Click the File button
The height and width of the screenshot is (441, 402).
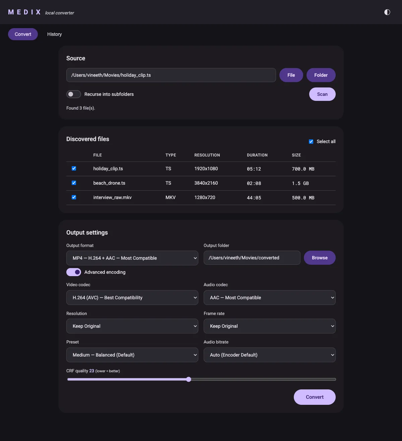click(x=291, y=75)
